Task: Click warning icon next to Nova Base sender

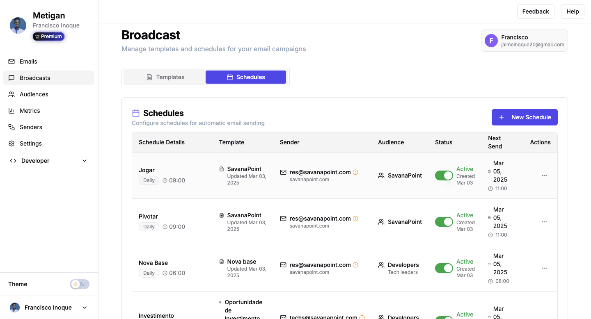Action: (x=355, y=265)
